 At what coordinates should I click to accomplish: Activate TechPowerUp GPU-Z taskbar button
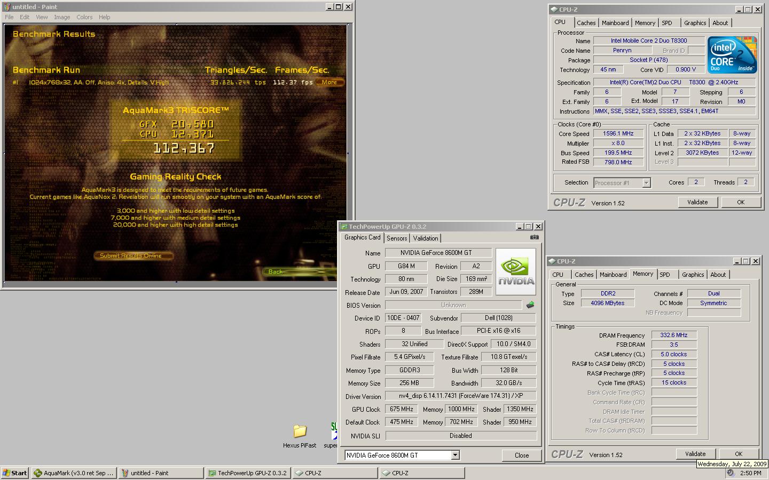tap(248, 473)
